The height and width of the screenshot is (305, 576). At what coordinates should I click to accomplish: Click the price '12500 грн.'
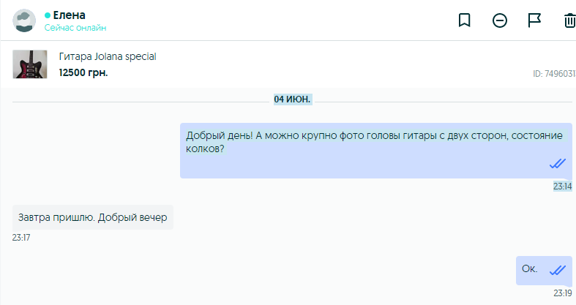pyautogui.click(x=83, y=72)
